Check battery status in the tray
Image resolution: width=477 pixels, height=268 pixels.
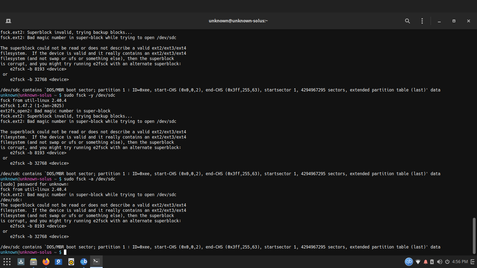point(432,262)
